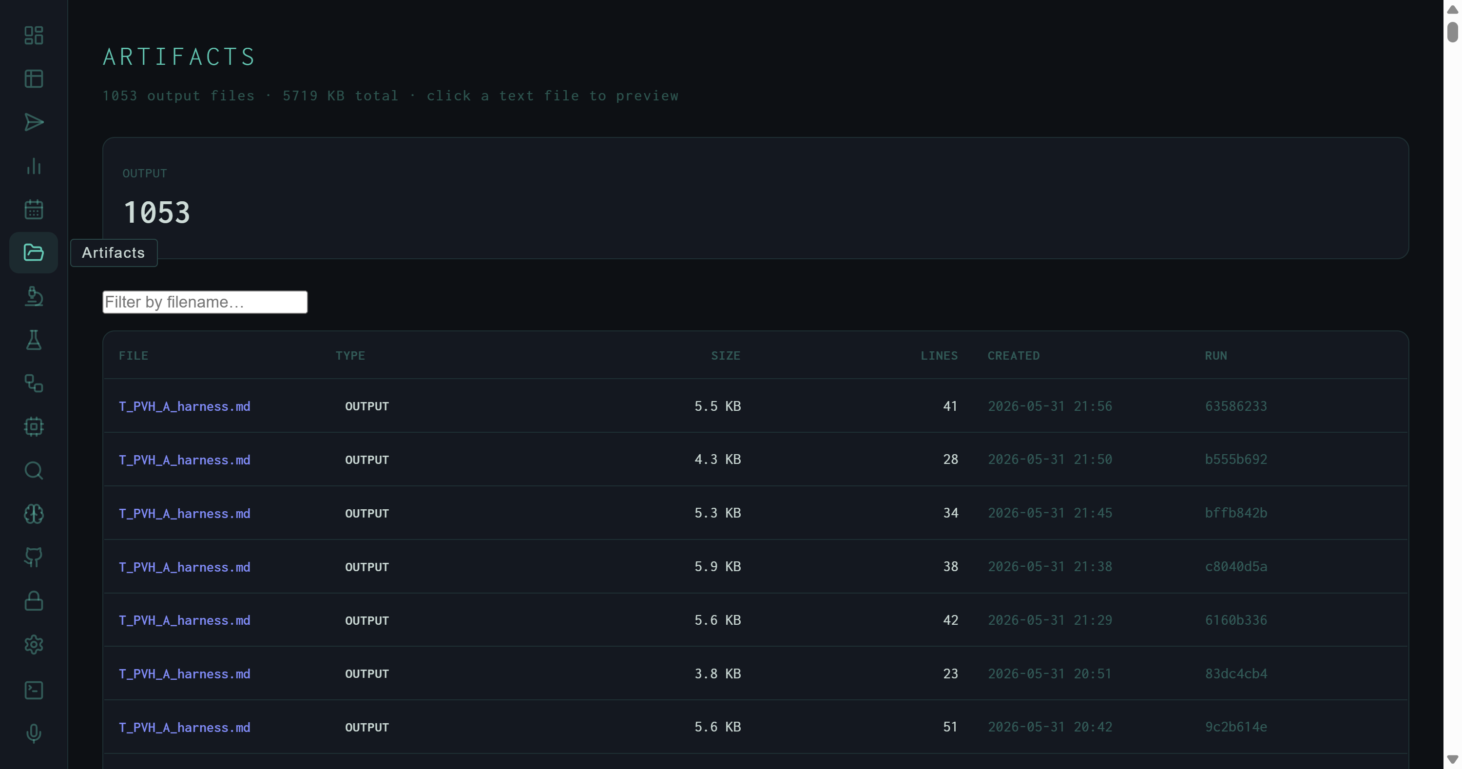This screenshot has width=1462, height=769.
Task: Click the microphone icon in sidebar
Action: pos(34,733)
